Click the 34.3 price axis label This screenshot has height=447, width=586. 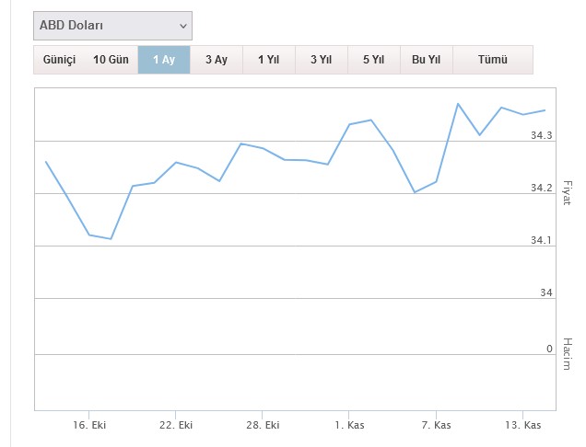(541, 135)
